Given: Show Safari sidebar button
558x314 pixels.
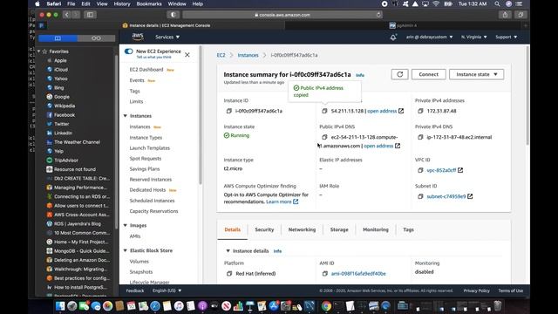Looking at the screenshot, I should 90,15.
